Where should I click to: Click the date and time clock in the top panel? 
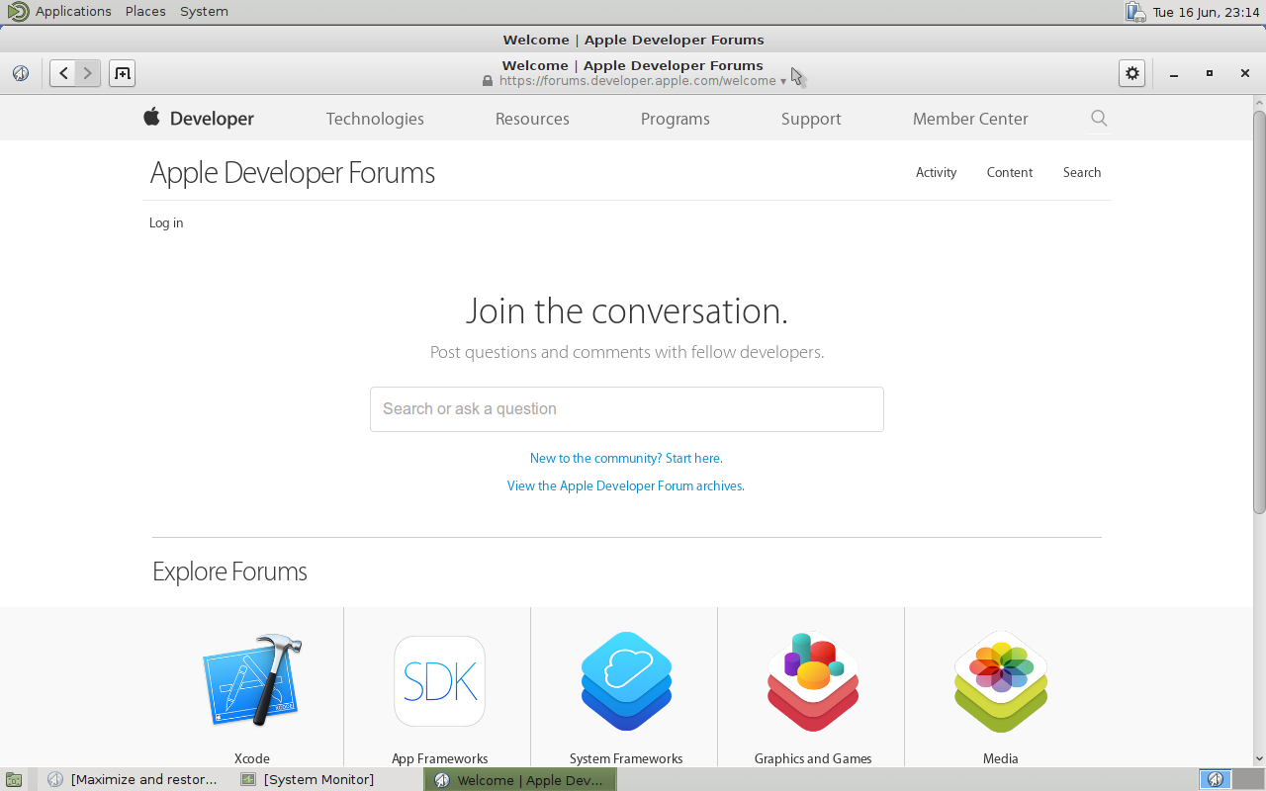(1207, 12)
